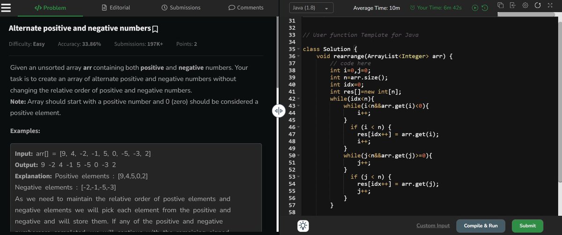This screenshot has height=235, width=562.
Task: Click the 'int res[]=new int[n];' code line
Action: point(365,91)
